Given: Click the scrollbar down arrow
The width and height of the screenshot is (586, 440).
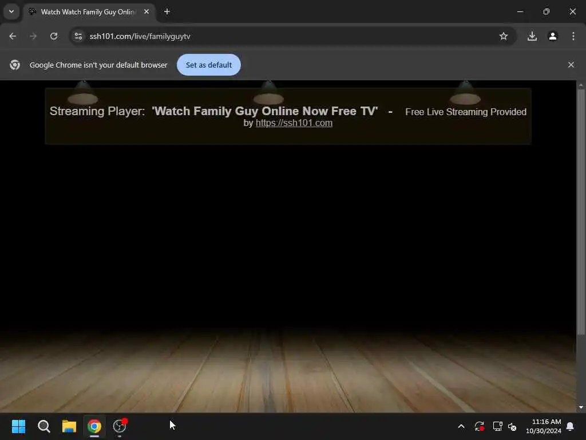Looking at the screenshot, I should coord(581,407).
